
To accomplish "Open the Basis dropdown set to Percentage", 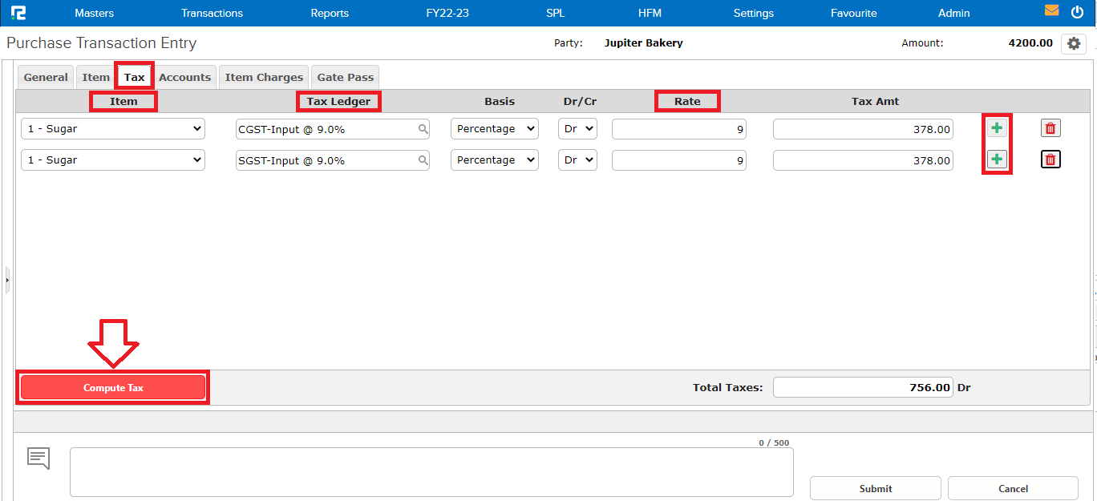I will 494,128.
